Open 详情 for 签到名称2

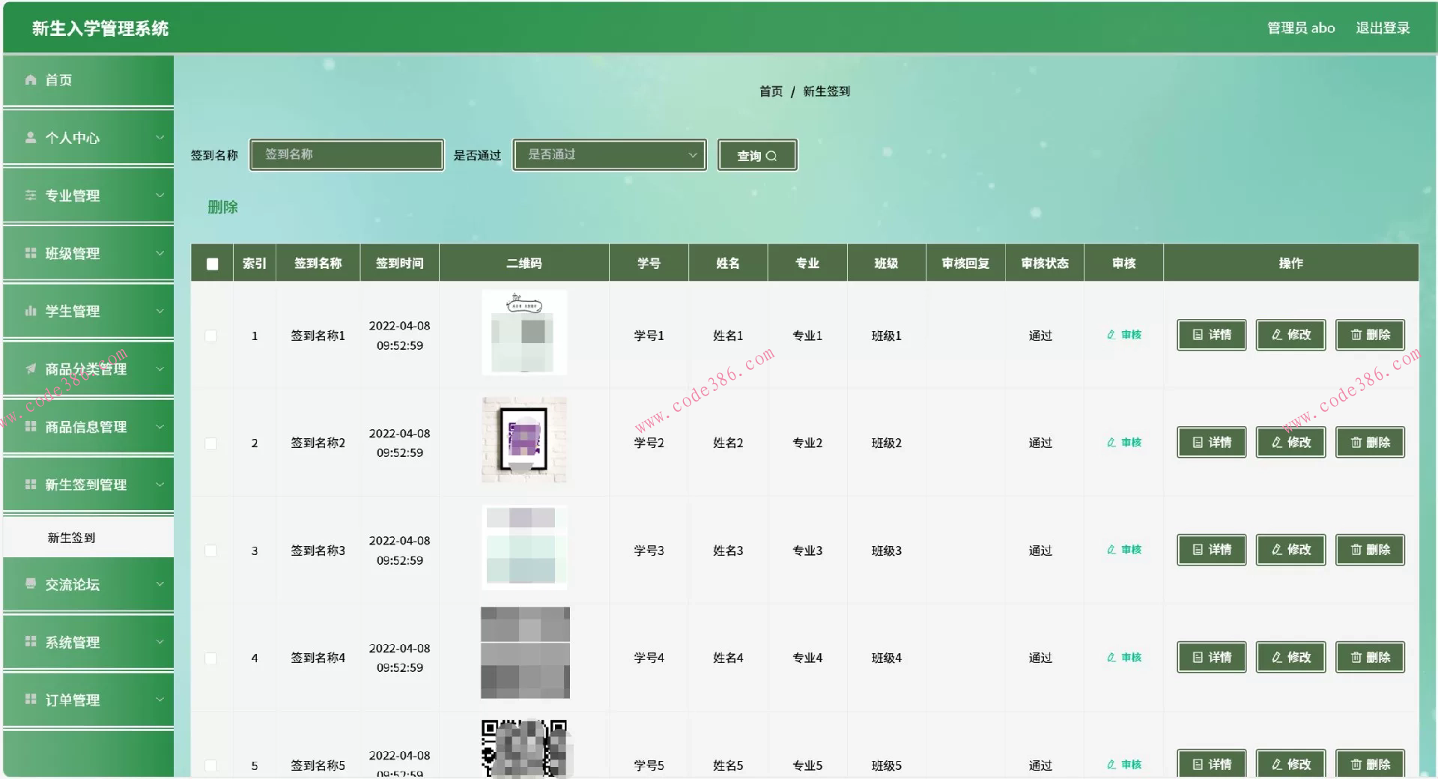tap(1211, 442)
